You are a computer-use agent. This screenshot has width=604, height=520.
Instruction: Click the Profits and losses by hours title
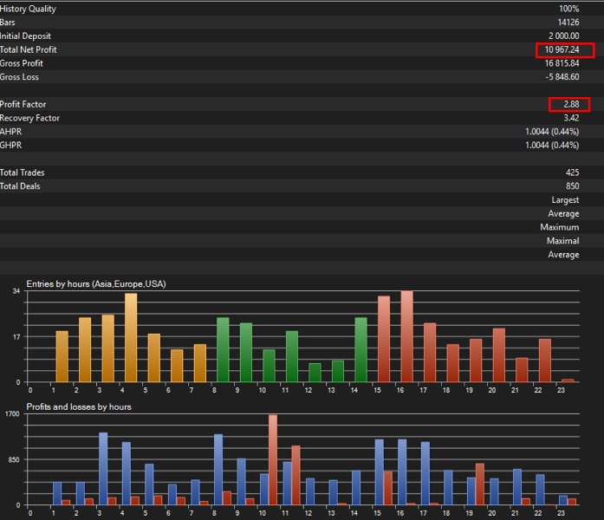(x=79, y=406)
